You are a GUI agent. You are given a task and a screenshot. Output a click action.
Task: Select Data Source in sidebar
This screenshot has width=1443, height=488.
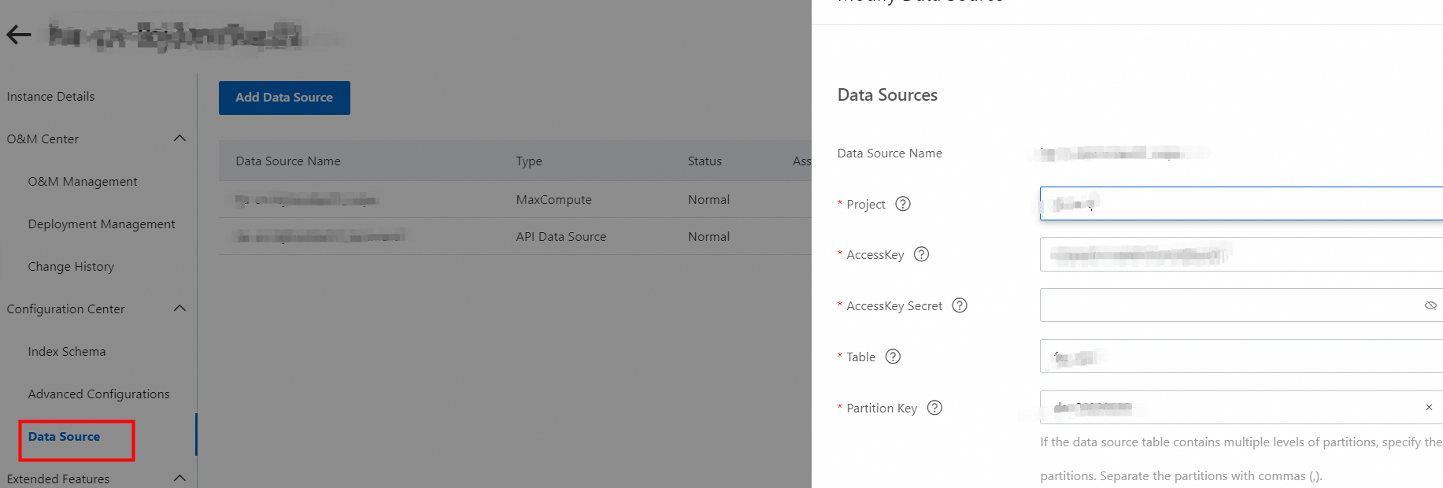(64, 436)
